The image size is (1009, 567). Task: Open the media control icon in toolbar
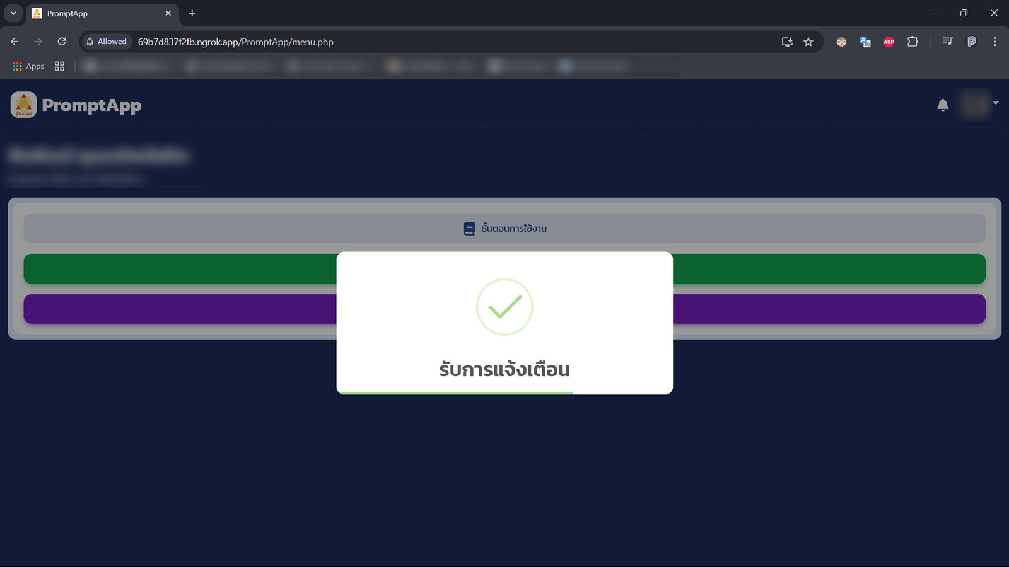(947, 42)
